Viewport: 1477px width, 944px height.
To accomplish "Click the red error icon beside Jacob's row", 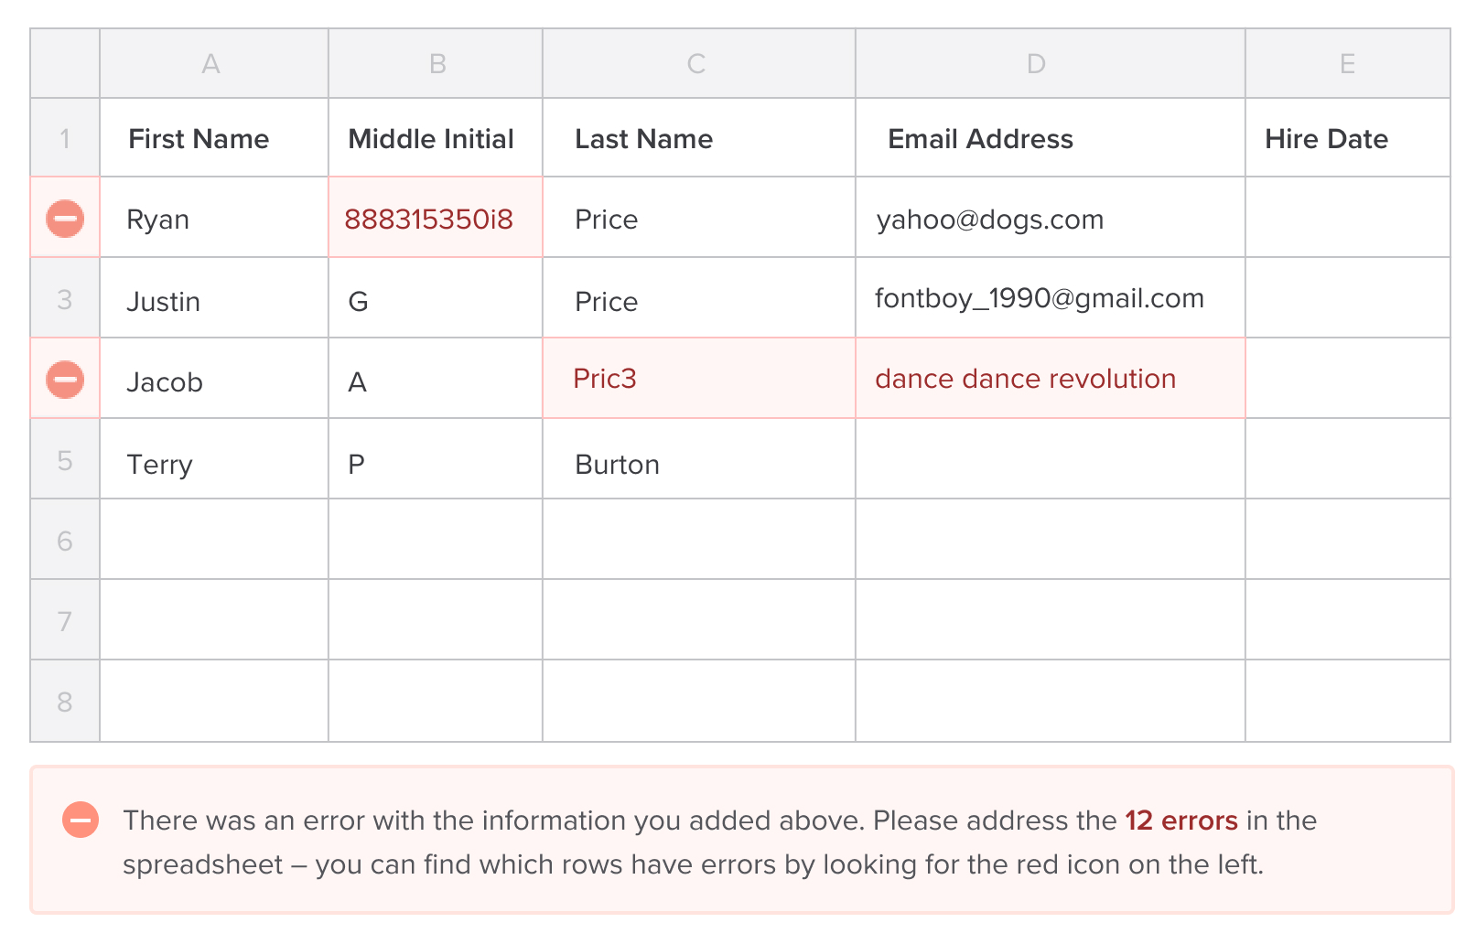I will [65, 380].
